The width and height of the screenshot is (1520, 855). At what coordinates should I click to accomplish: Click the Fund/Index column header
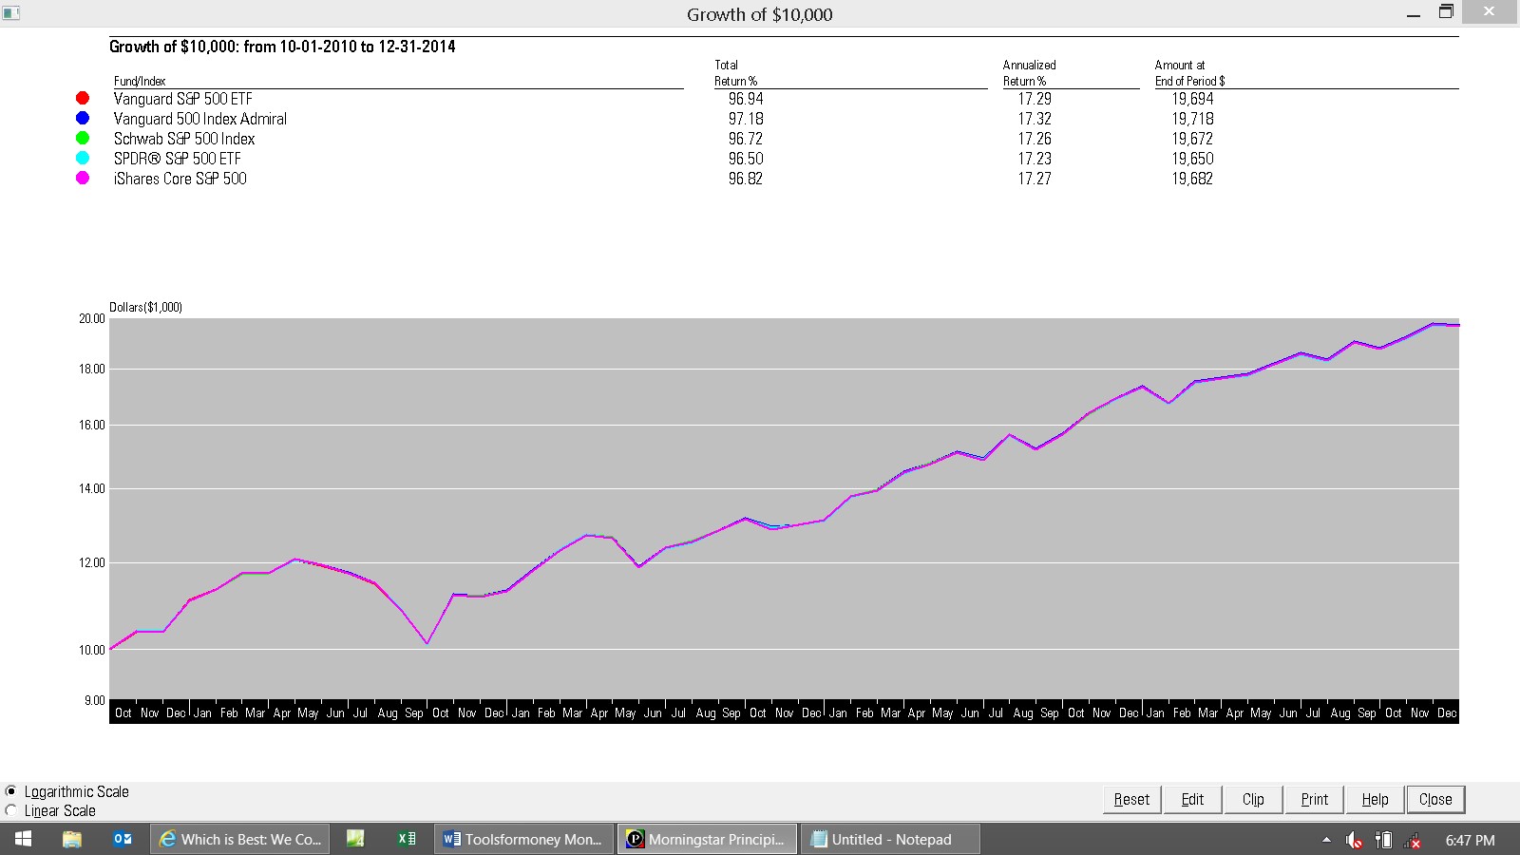[140, 82]
